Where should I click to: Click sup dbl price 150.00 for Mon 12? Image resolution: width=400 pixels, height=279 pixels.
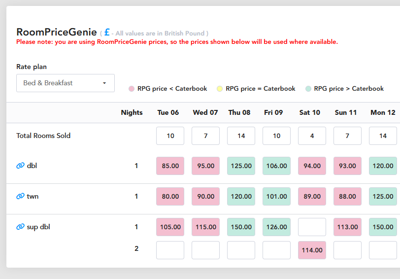tap(383, 227)
